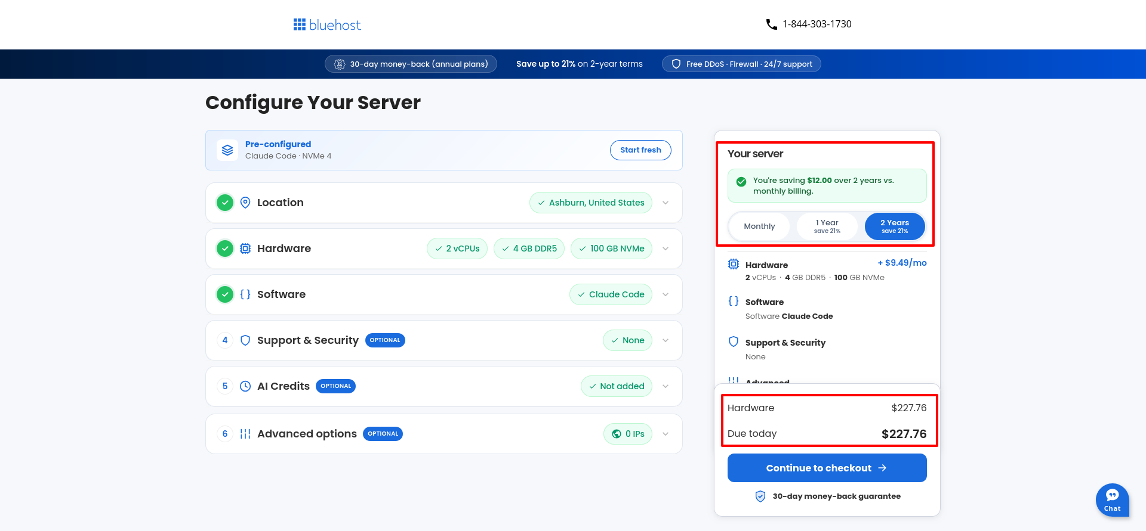Click the globe icon in 0 IPs chip
The width and height of the screenshot is (1146, 531).
coord(617,434)
